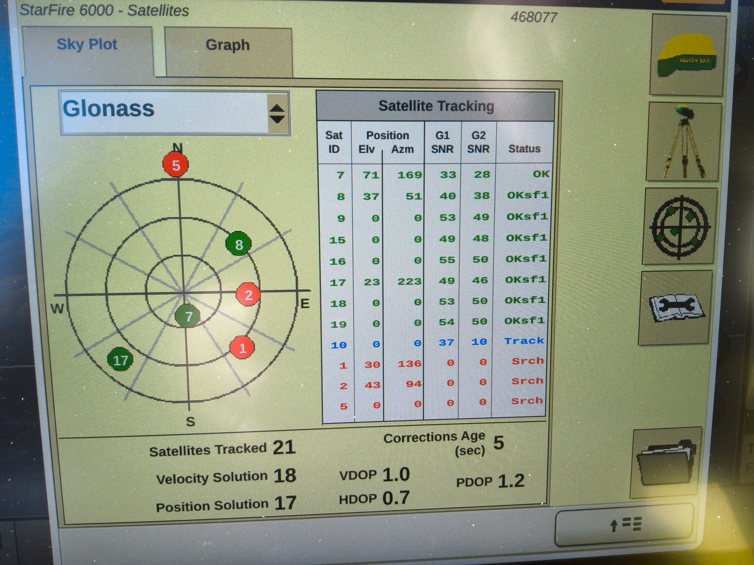The width and height of the screenshot is (754, 565).
Task: Select the satellite sky plot target icon
Action: [x=679, y=227]
